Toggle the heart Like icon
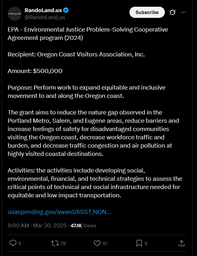197x256 pixels. click(x=97, y=243)
